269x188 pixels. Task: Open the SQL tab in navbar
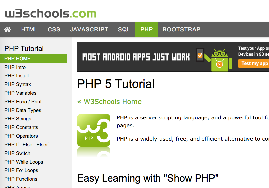124,29
